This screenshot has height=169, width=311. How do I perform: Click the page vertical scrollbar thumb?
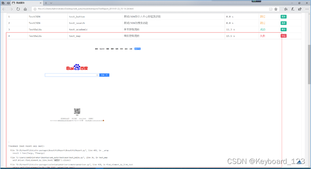pos(309,64)
